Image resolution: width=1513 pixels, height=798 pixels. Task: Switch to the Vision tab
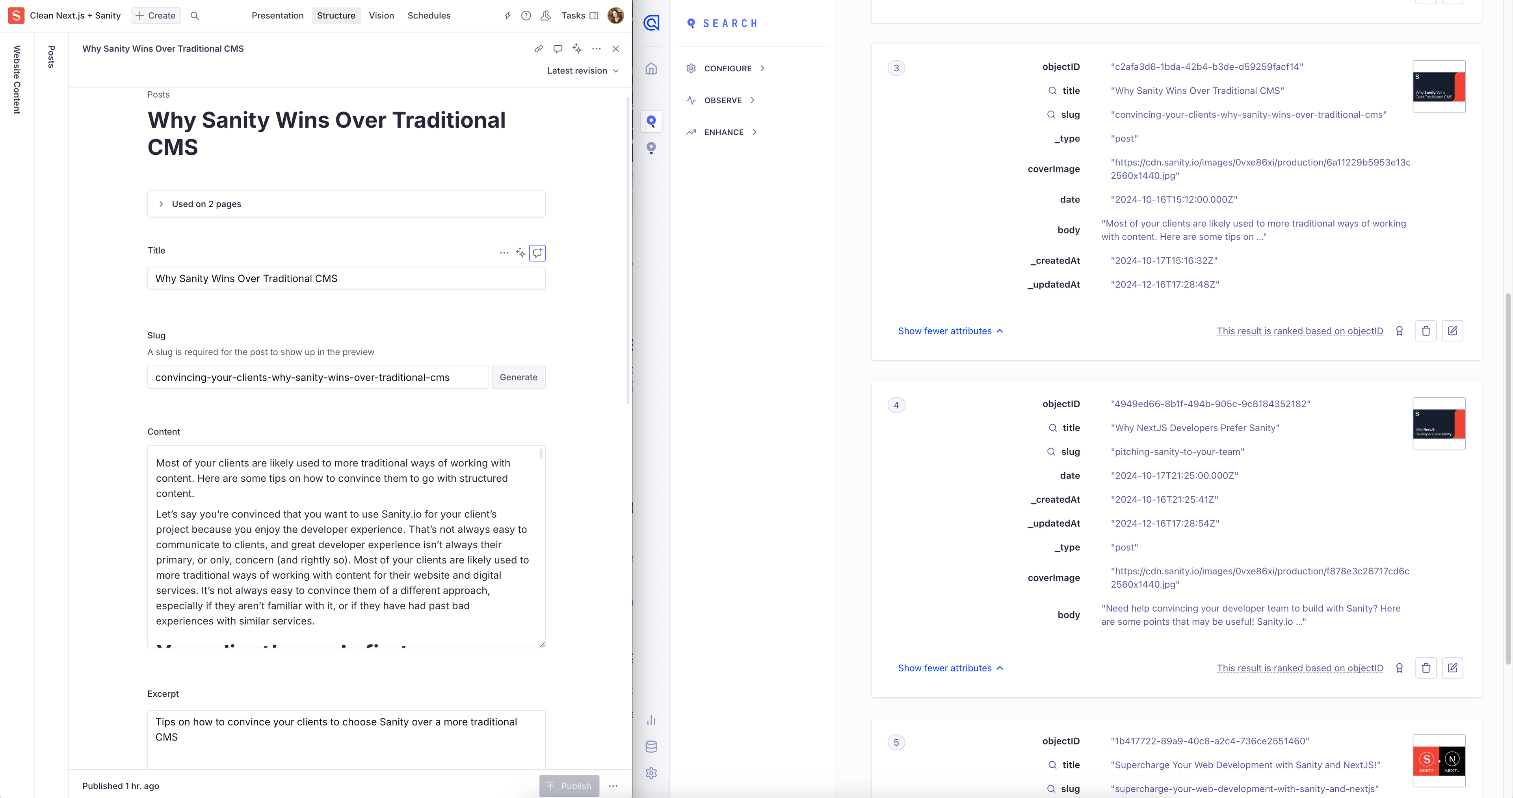point(381,16)
